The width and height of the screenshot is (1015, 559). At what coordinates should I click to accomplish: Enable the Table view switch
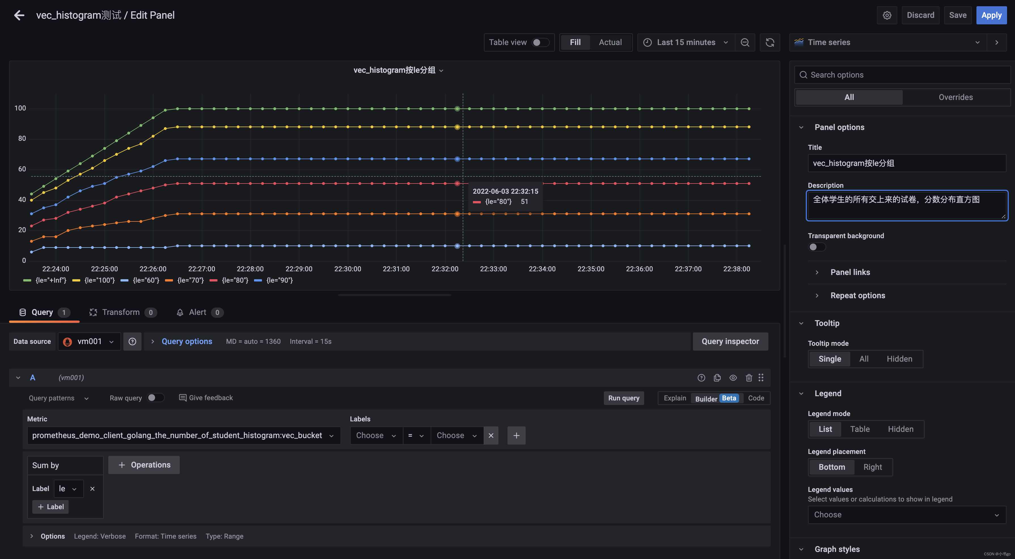(540, 42)
